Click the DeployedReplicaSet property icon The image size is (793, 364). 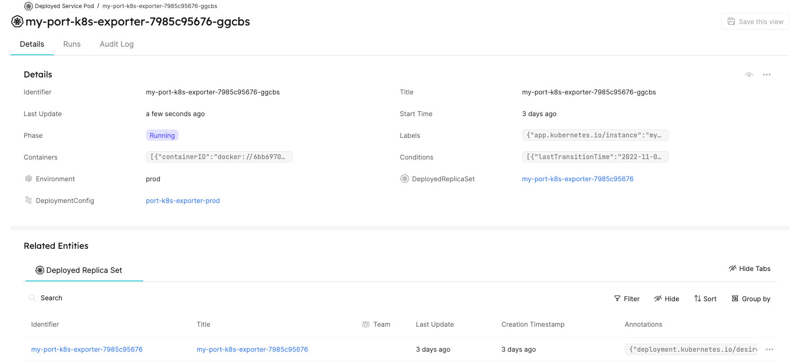pos(405,178)
